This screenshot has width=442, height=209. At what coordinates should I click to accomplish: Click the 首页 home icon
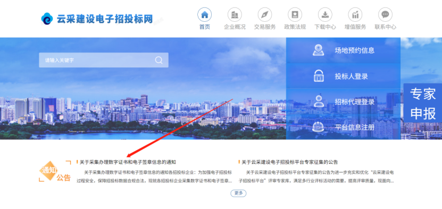pos(204,15)
